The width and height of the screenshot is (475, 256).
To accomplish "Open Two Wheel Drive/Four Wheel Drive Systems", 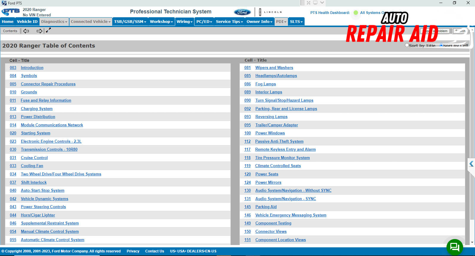I will click(61, 174).
